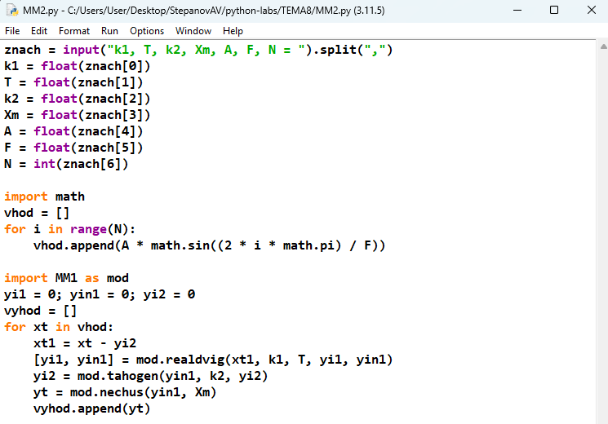The width and height of the screenshot is (608, 424).
Task: Minimize the MM2.py editor window
Action: 517,11
